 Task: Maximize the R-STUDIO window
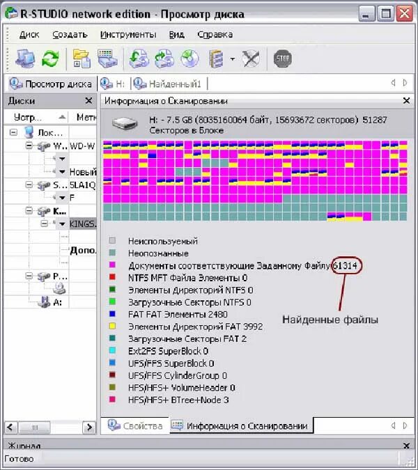(385, 14)
